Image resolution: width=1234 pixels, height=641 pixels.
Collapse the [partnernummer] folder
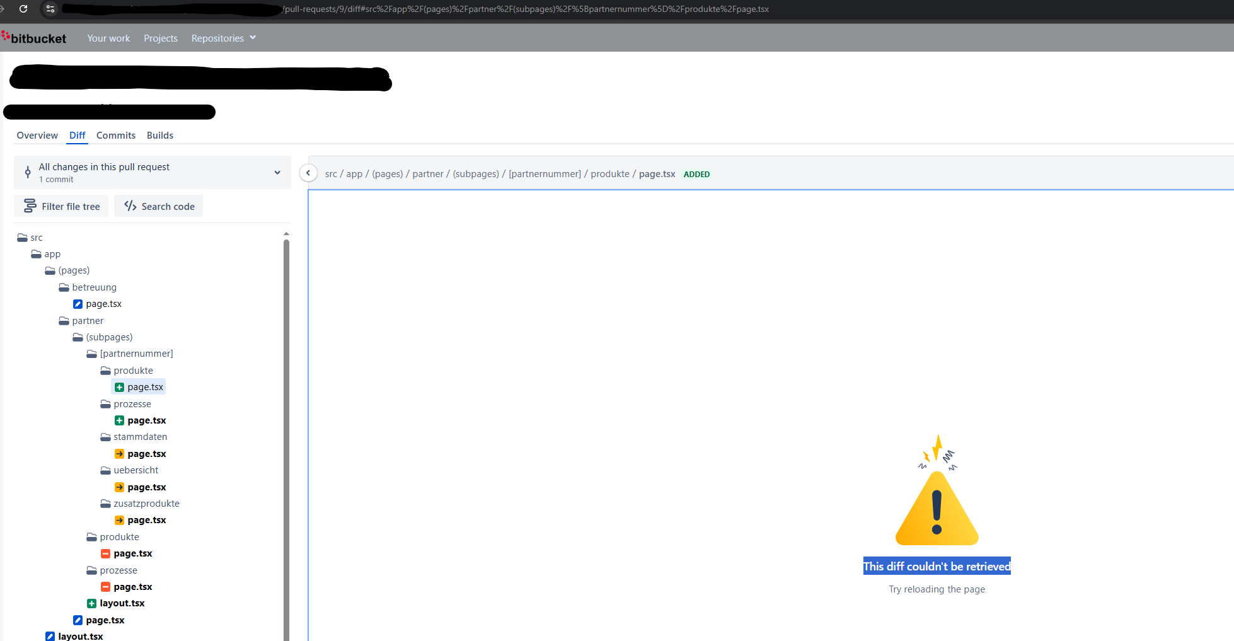click(130, 354)
